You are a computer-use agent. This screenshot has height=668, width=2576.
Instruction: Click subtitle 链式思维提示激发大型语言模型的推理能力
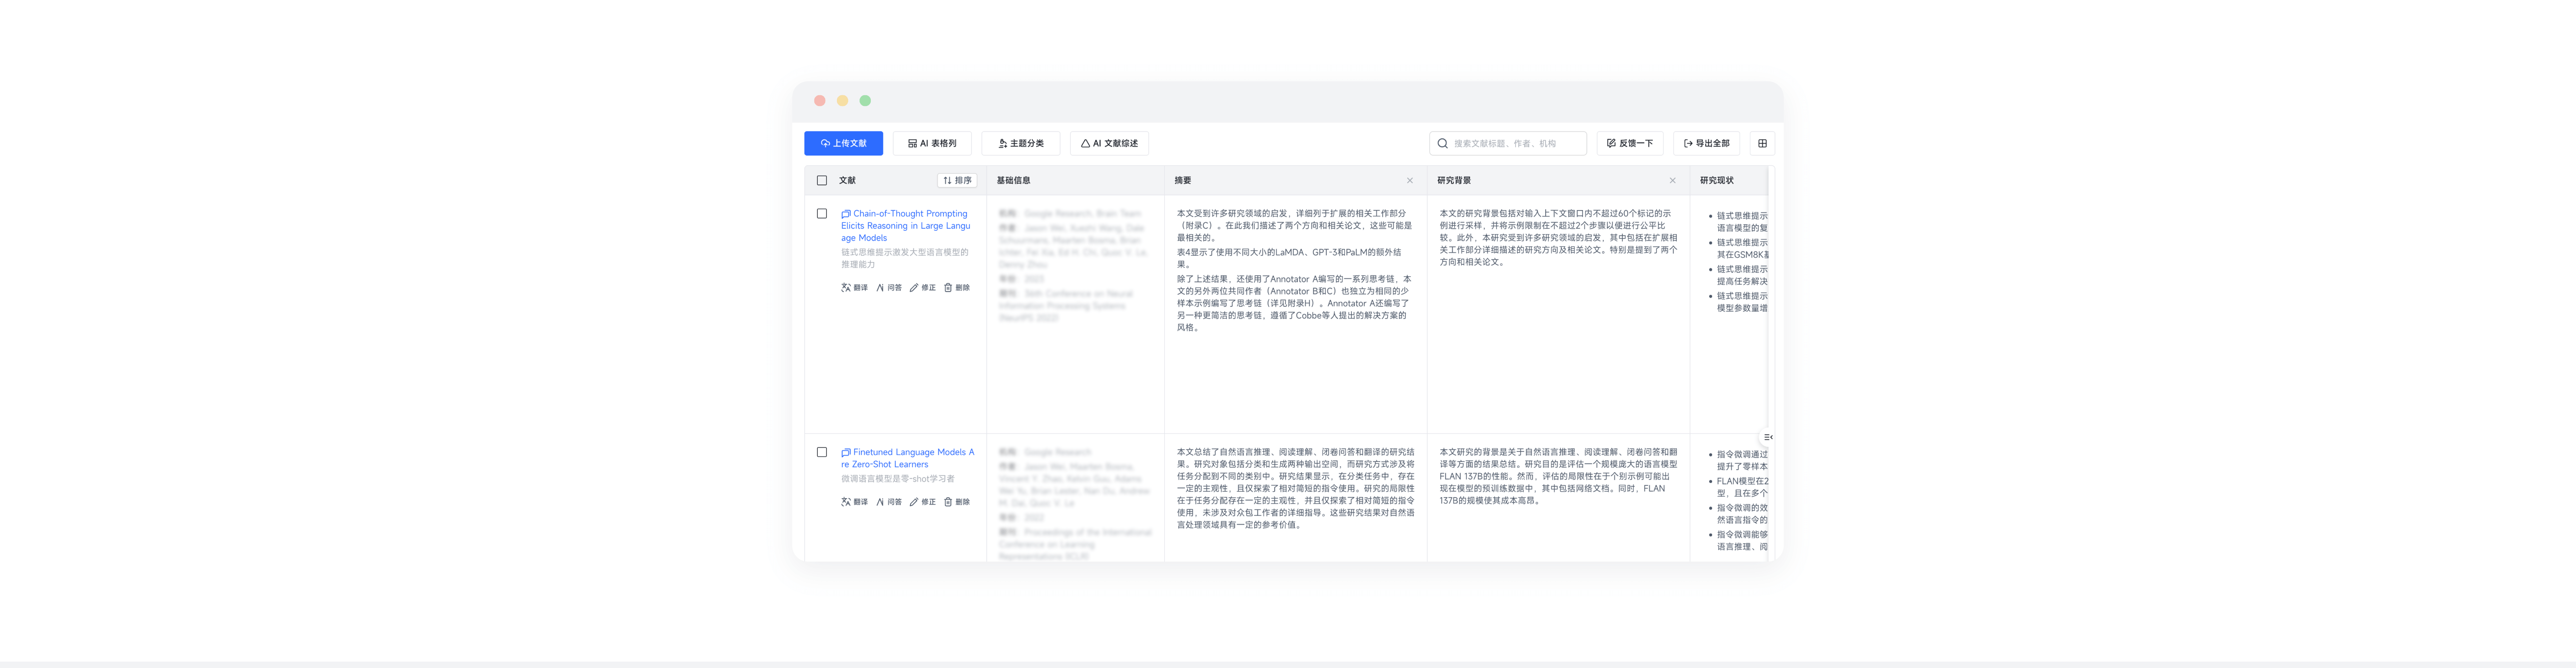coord(905,259)
